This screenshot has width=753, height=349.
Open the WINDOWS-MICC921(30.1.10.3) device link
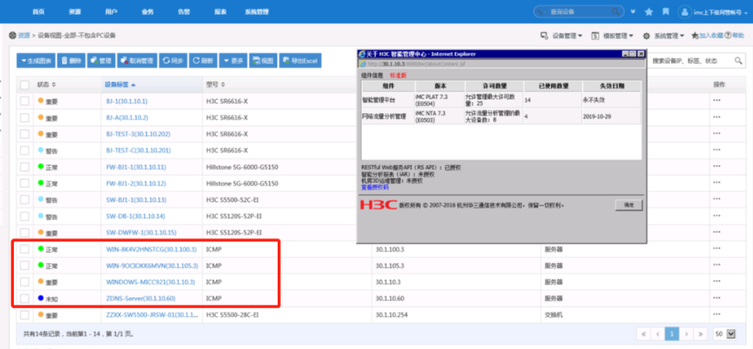pos(150,282)
